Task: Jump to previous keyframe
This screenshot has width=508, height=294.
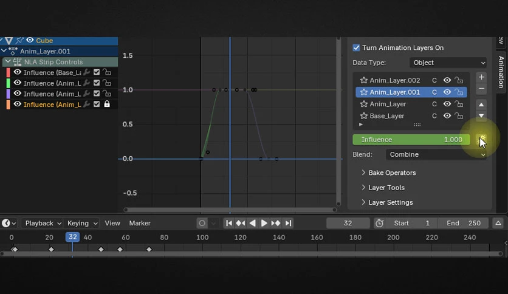Action: click(x=241, y=223)
